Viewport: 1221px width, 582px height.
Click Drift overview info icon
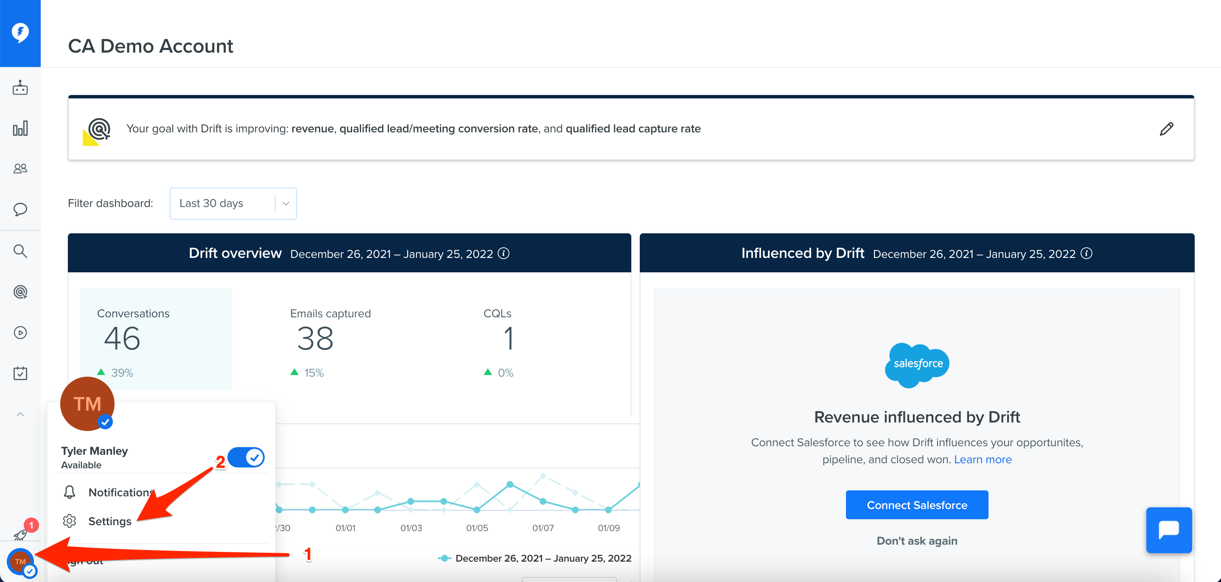pos(504,254)
